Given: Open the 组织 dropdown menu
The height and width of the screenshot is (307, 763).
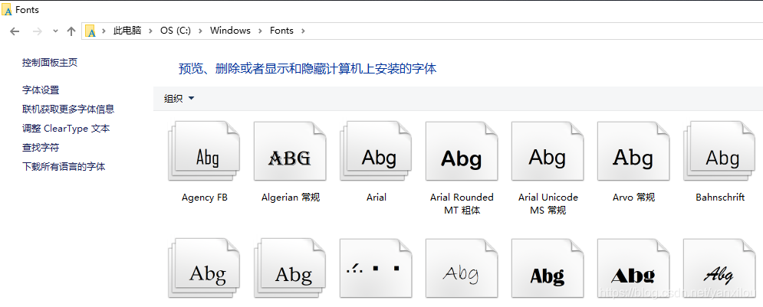Looking at the screenshot, I should [x=179, y=99].
